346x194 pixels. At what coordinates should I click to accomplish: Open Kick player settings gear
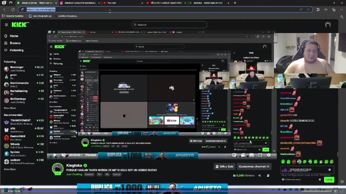(x=269, y=155)
